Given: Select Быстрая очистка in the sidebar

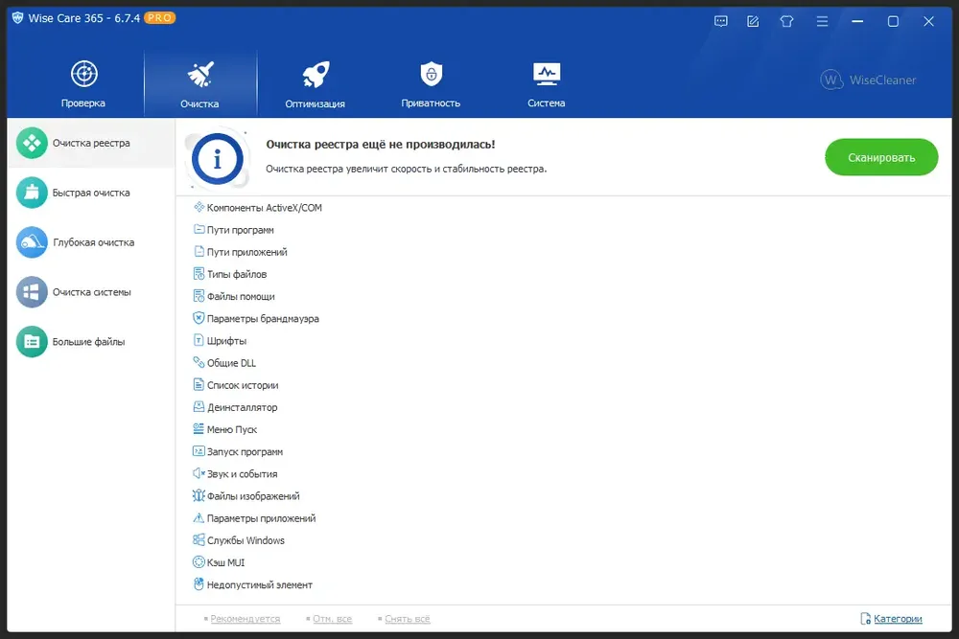Looking at the screenshot, I should click(91, 193).
